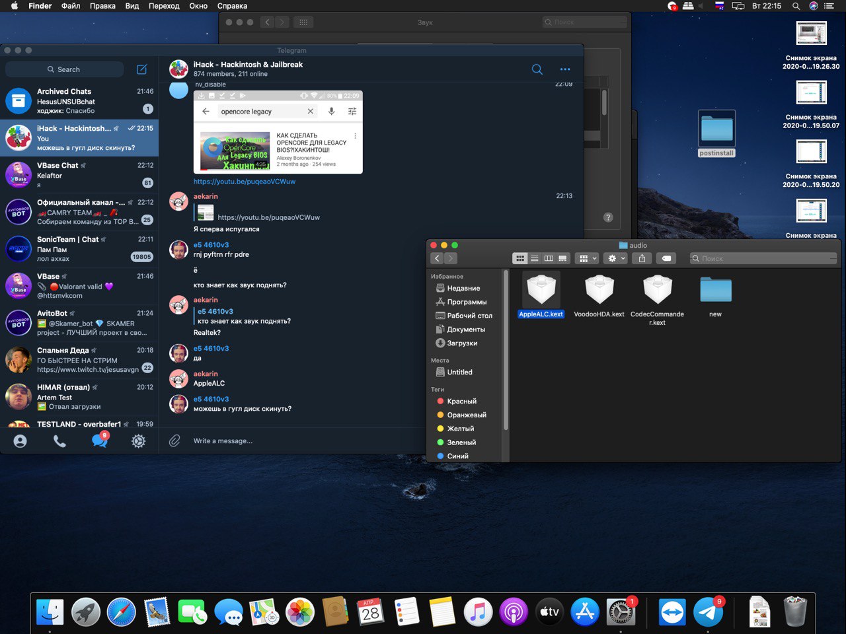
Task: Open the VBase Chat conversation
Action: 79,175
